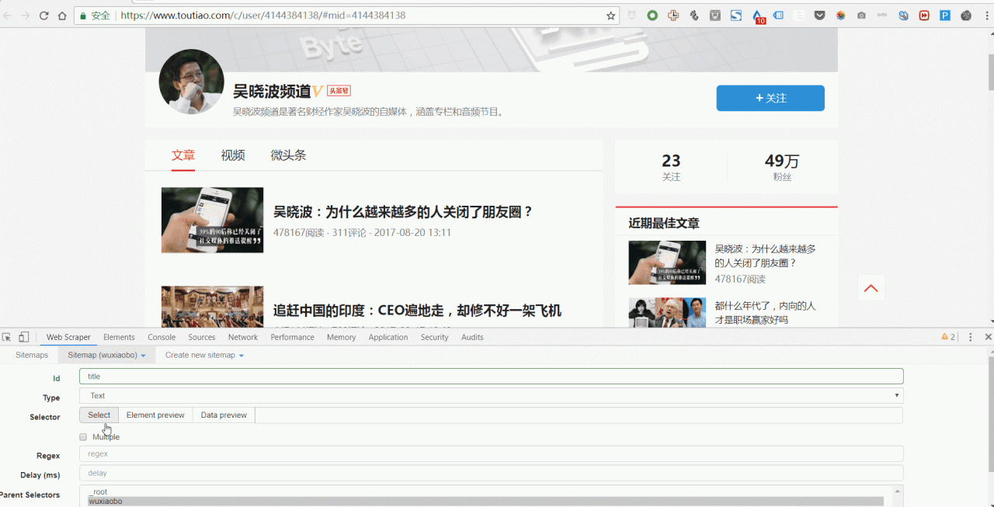
Task: Click the colorful pinwheel extension icon
Action: tap(841, 16)
